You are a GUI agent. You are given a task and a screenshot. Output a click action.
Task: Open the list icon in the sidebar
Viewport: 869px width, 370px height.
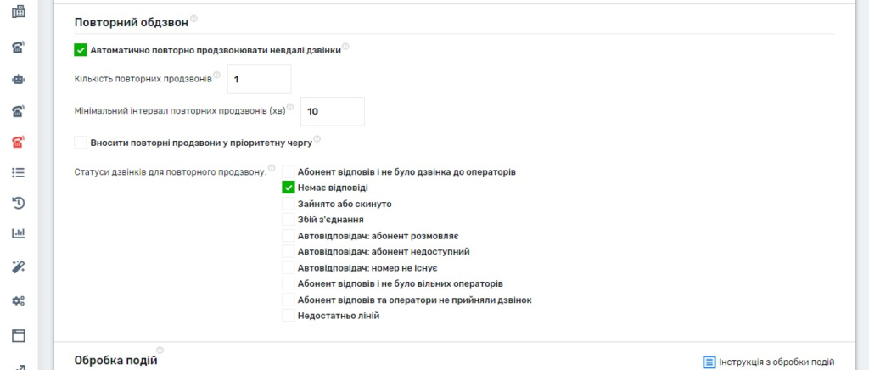point(18,172)
